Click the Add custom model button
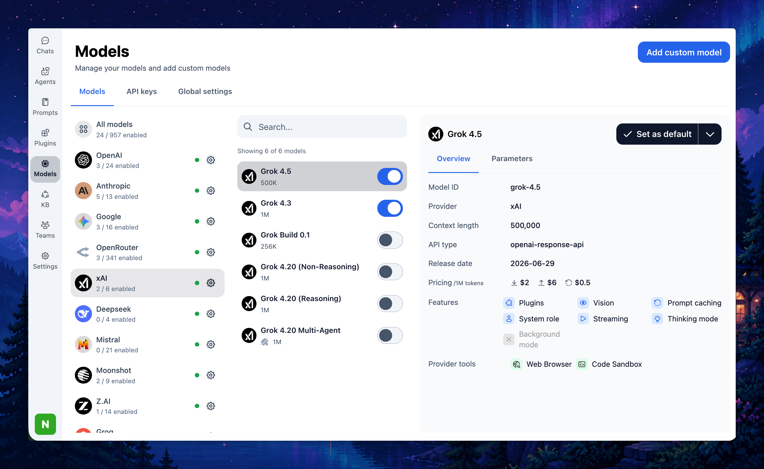 click(x=684, y=52)
